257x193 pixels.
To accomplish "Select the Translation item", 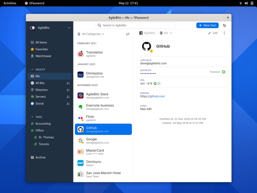I will [x=103, y=54].
